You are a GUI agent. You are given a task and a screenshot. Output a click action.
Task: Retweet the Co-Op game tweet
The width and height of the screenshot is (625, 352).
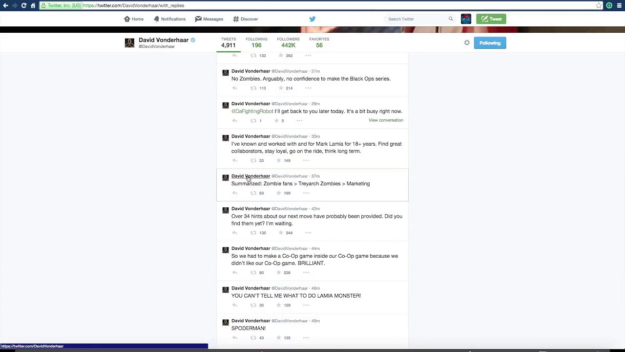point(253,273)
